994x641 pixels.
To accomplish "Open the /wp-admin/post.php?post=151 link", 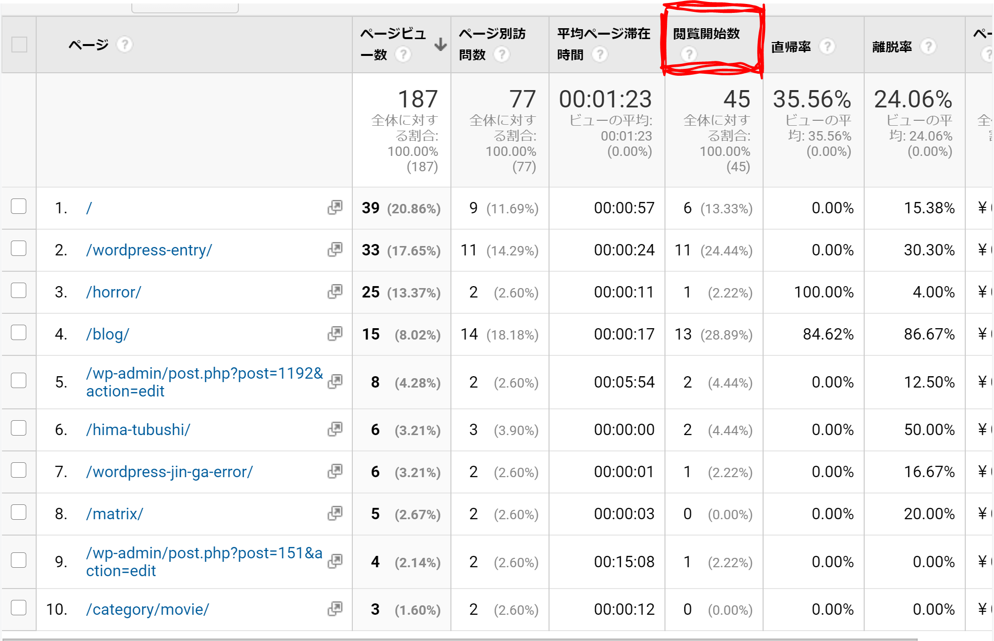I will (x=204, y=562).
